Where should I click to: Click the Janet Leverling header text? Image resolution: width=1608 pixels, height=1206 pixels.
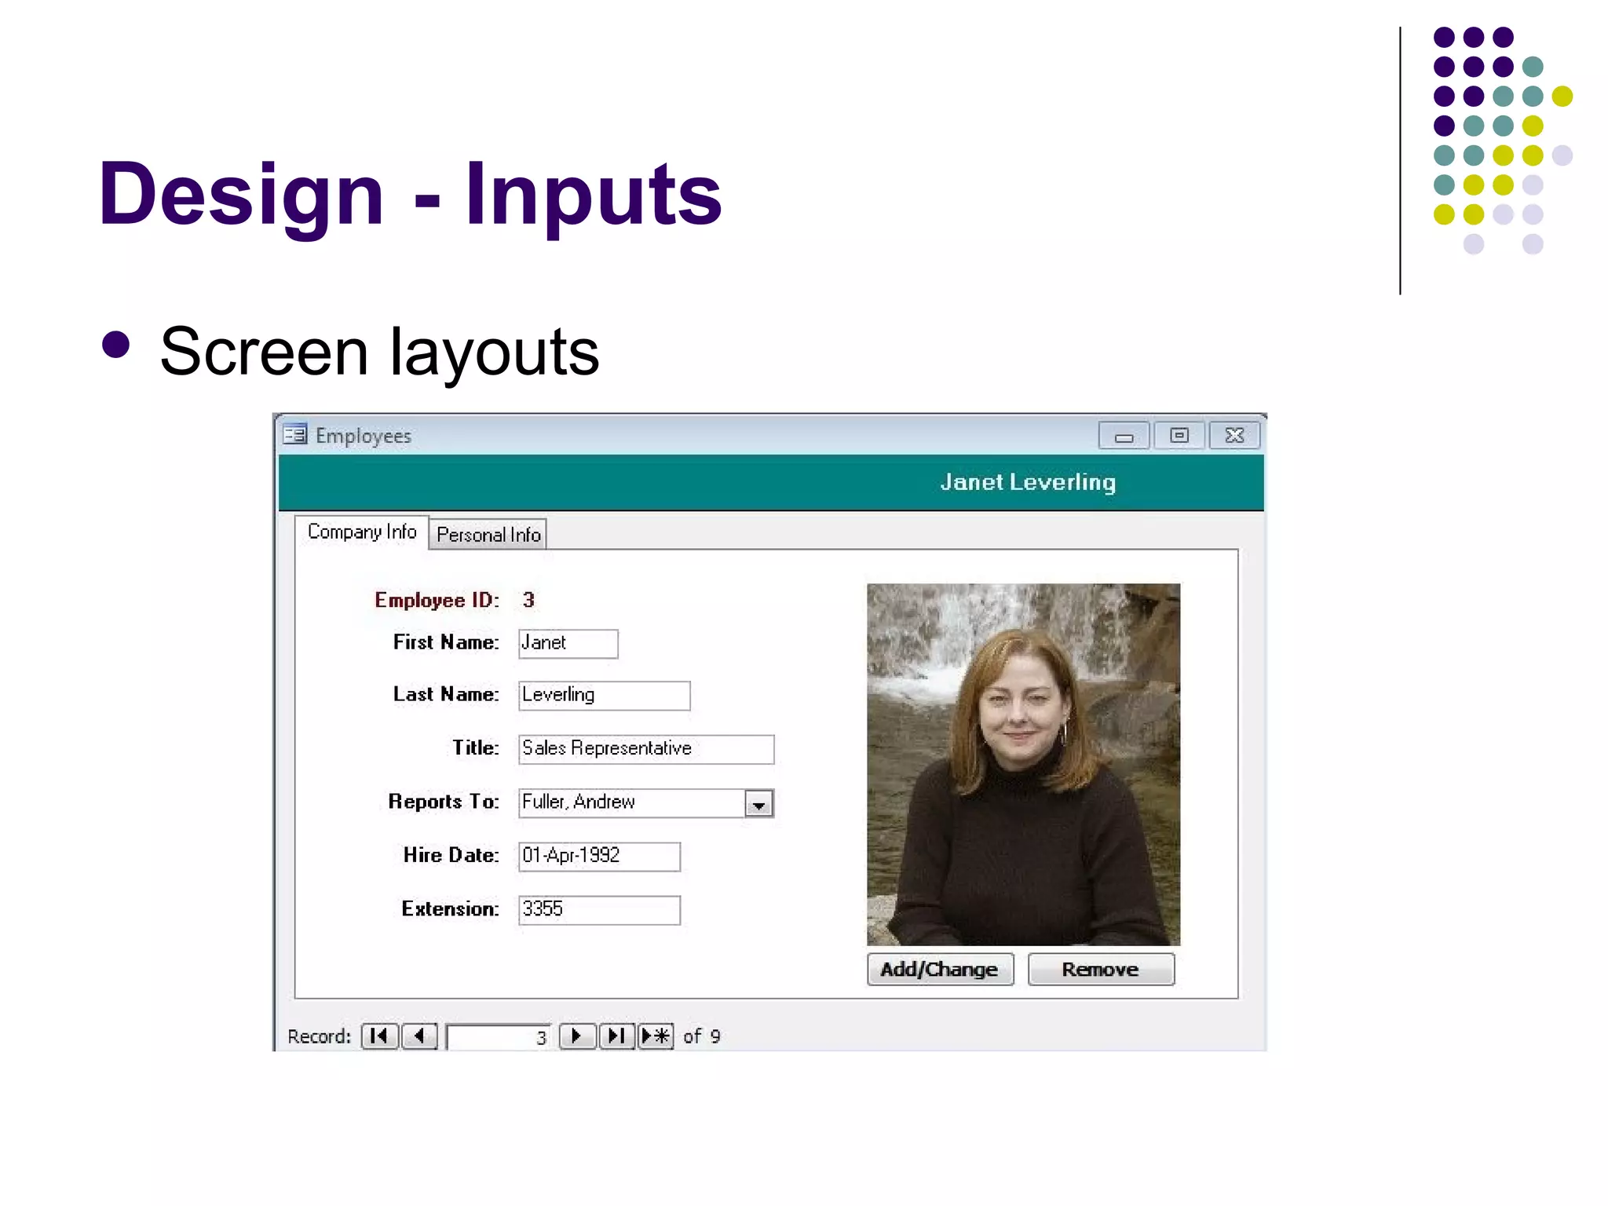(x=1028, y=482)
